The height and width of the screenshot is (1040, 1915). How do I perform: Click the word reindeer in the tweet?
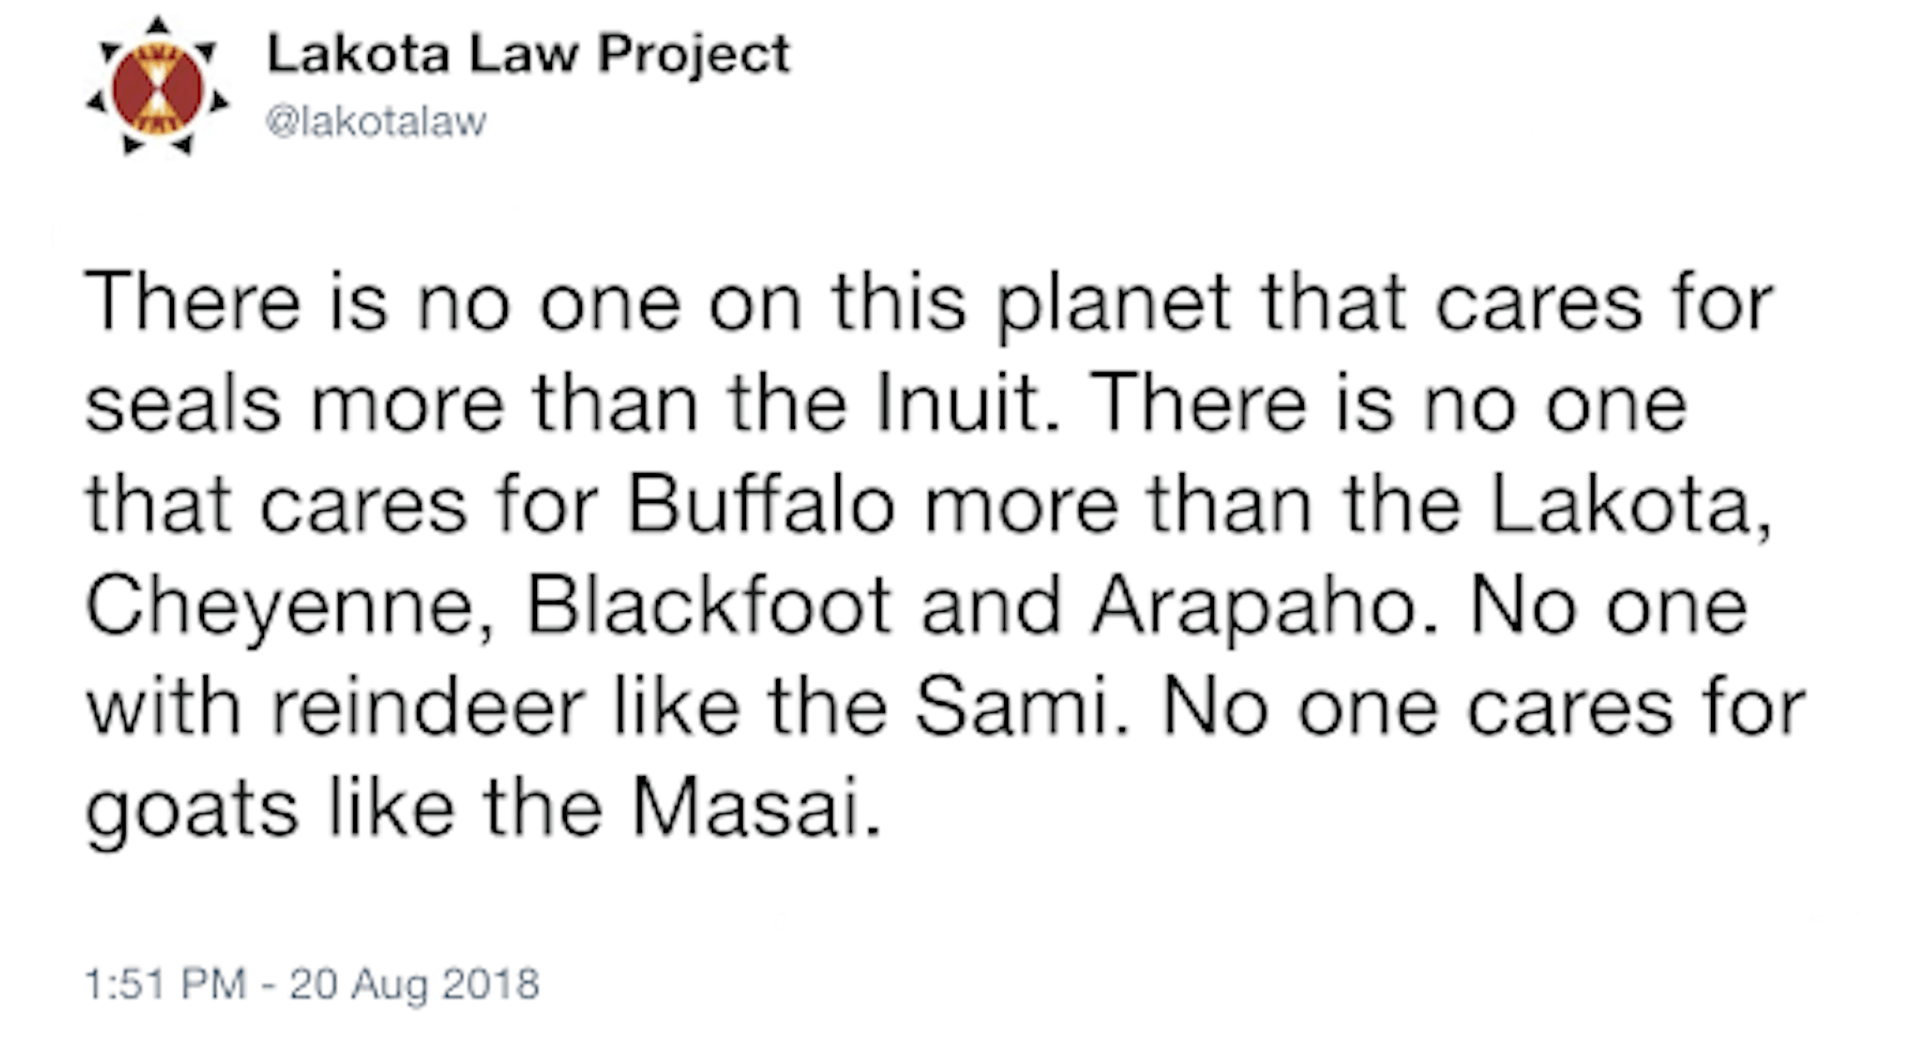point(428,707)
